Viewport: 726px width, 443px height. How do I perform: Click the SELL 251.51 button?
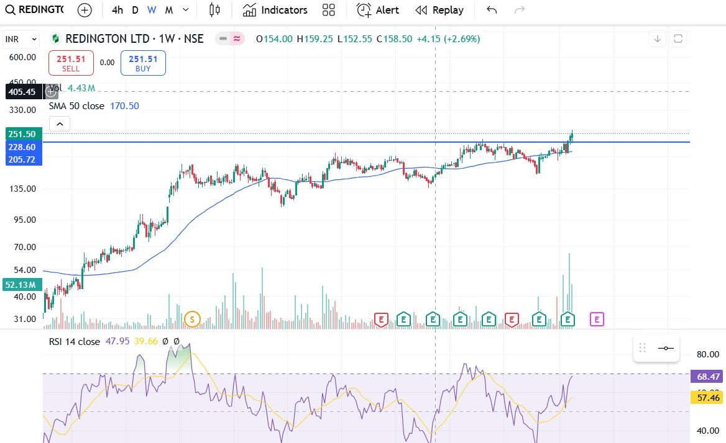point(71,63)
